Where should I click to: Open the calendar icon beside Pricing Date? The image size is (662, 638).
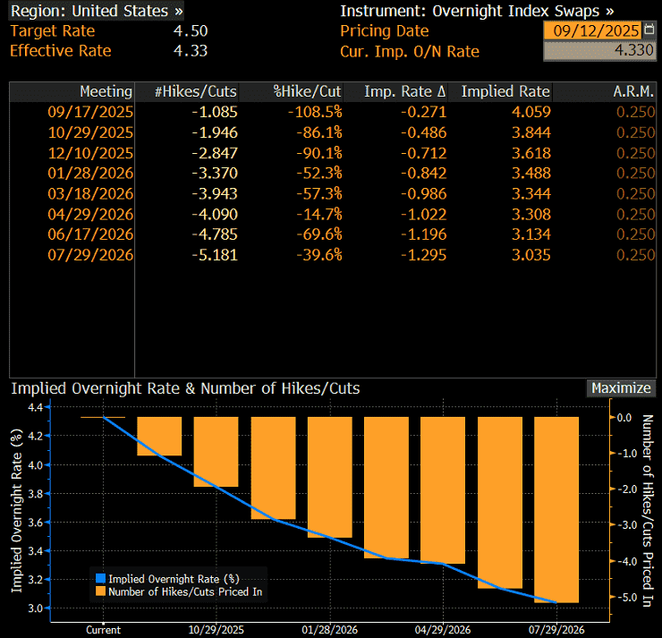(649, 30)
